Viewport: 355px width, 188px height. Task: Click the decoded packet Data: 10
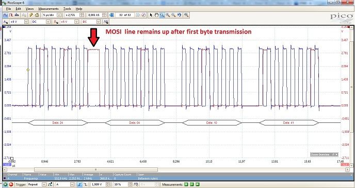(212, 123)
